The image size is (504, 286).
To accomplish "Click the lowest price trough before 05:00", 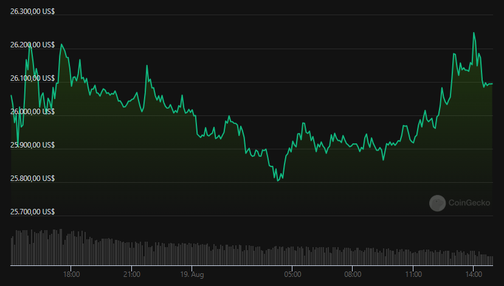I will 278,181.
